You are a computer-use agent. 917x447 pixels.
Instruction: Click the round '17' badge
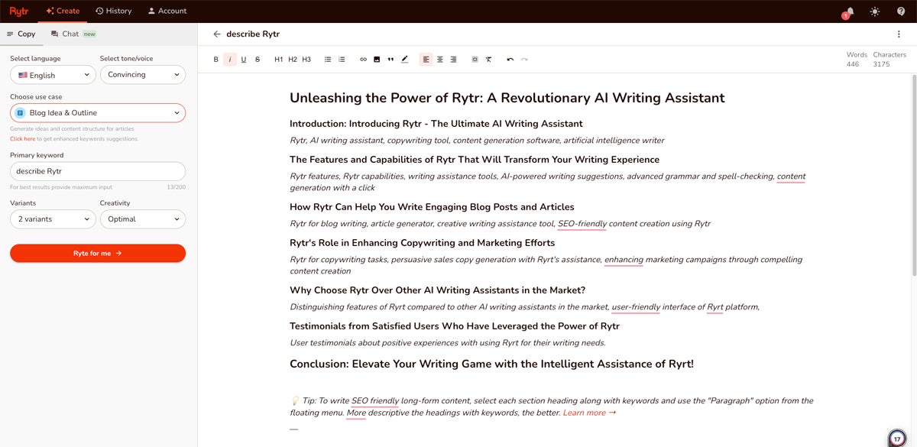click(x=898, y=439)
